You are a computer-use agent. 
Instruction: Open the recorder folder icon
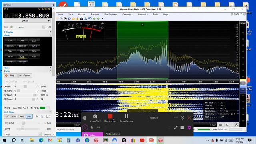point(182,128)
